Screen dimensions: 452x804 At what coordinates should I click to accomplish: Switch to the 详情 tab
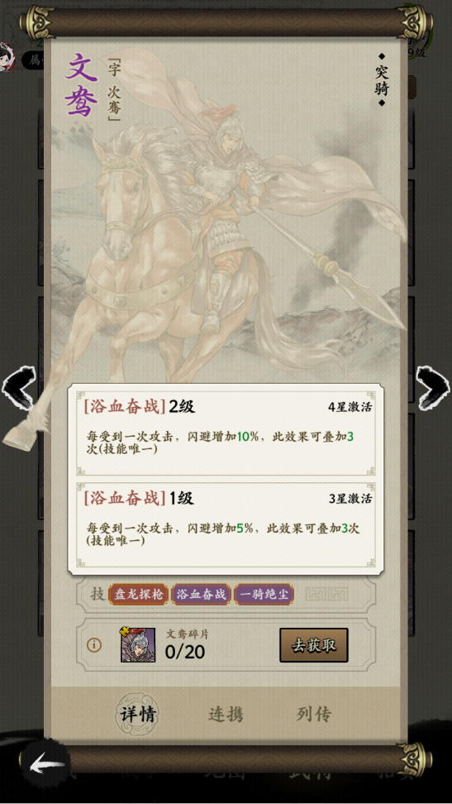click(137, 714)
